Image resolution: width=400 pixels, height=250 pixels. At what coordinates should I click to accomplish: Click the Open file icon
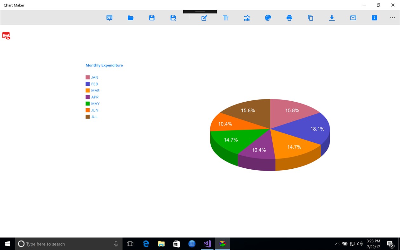pyautogui.click(x=131, y=18)
